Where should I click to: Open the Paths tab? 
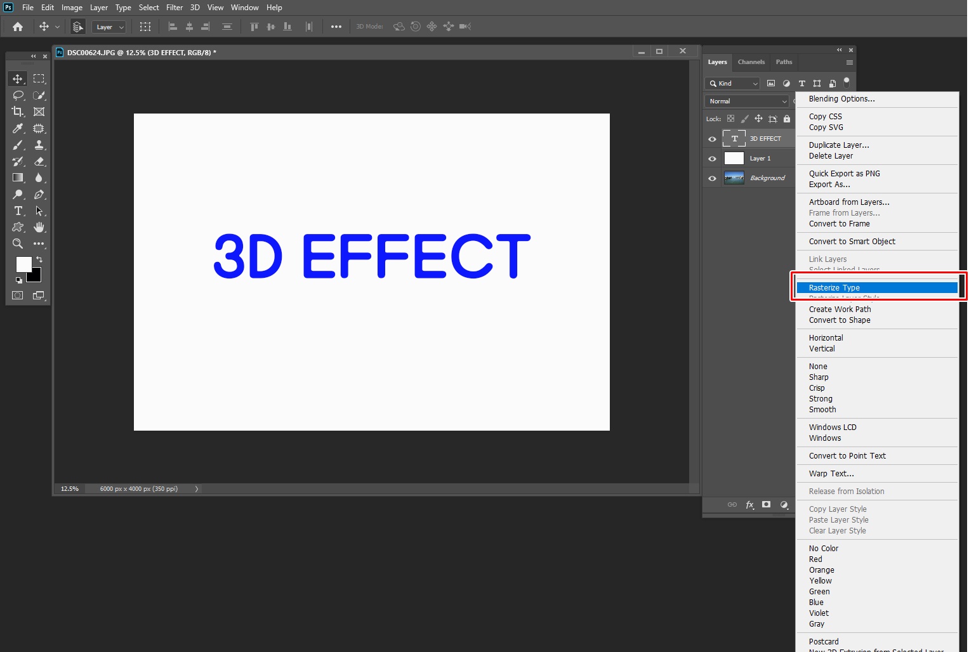[x=784, y=62]
